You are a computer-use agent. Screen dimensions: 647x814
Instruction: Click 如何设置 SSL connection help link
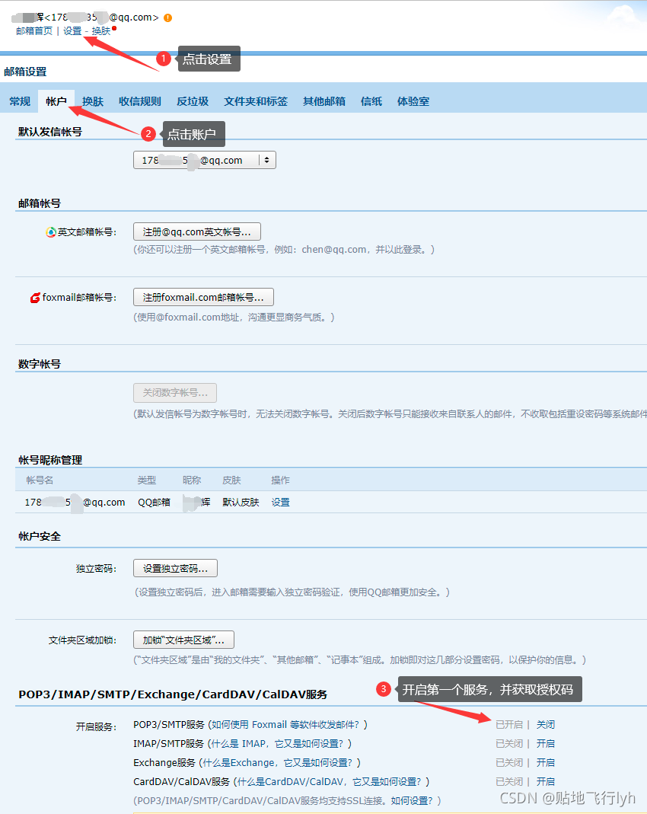point(412,800)
